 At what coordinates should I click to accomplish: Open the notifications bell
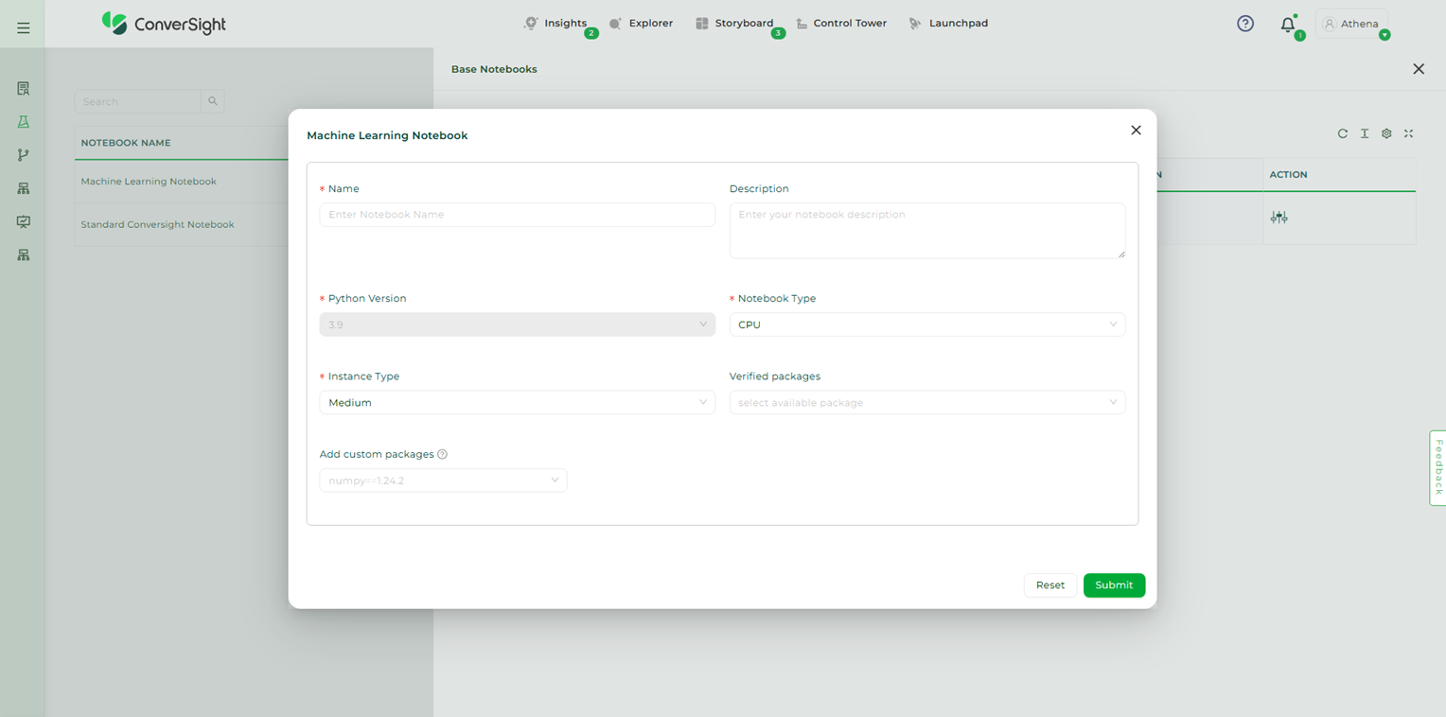pos(1287,26)
